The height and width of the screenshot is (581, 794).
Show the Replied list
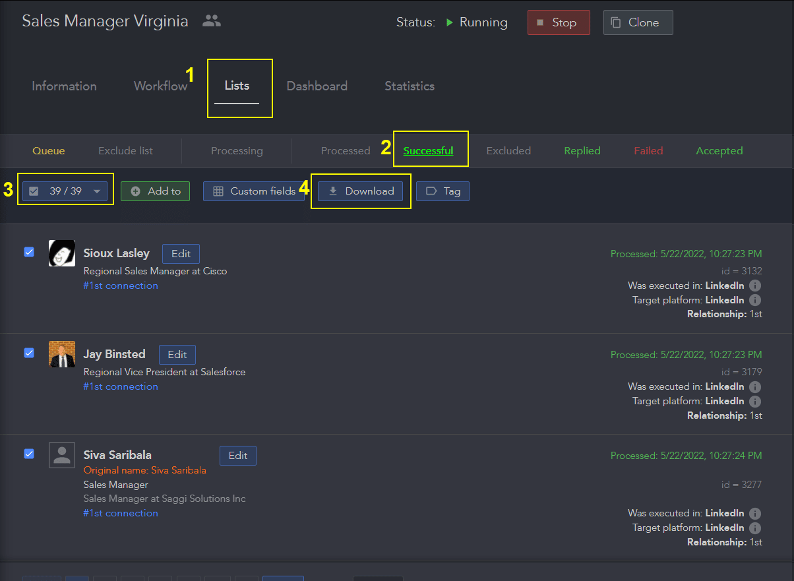click(x=582, y=151)
